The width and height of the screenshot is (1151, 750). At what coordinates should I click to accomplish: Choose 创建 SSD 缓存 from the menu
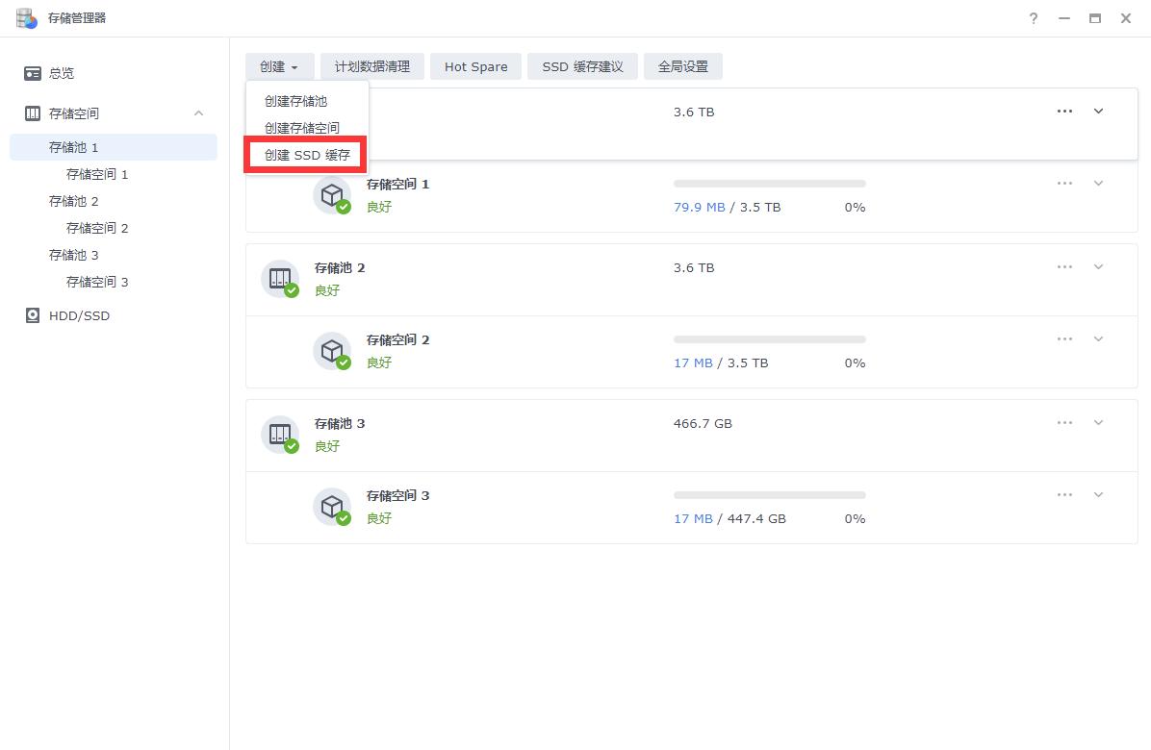pos(305,154)
